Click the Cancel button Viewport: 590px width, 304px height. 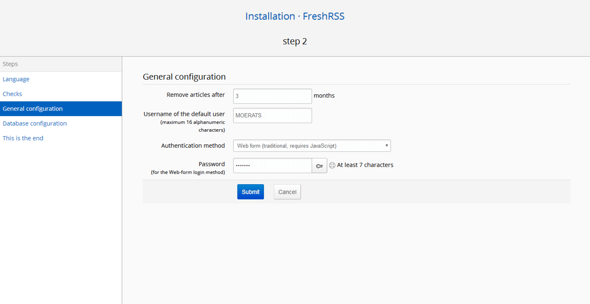287,192
